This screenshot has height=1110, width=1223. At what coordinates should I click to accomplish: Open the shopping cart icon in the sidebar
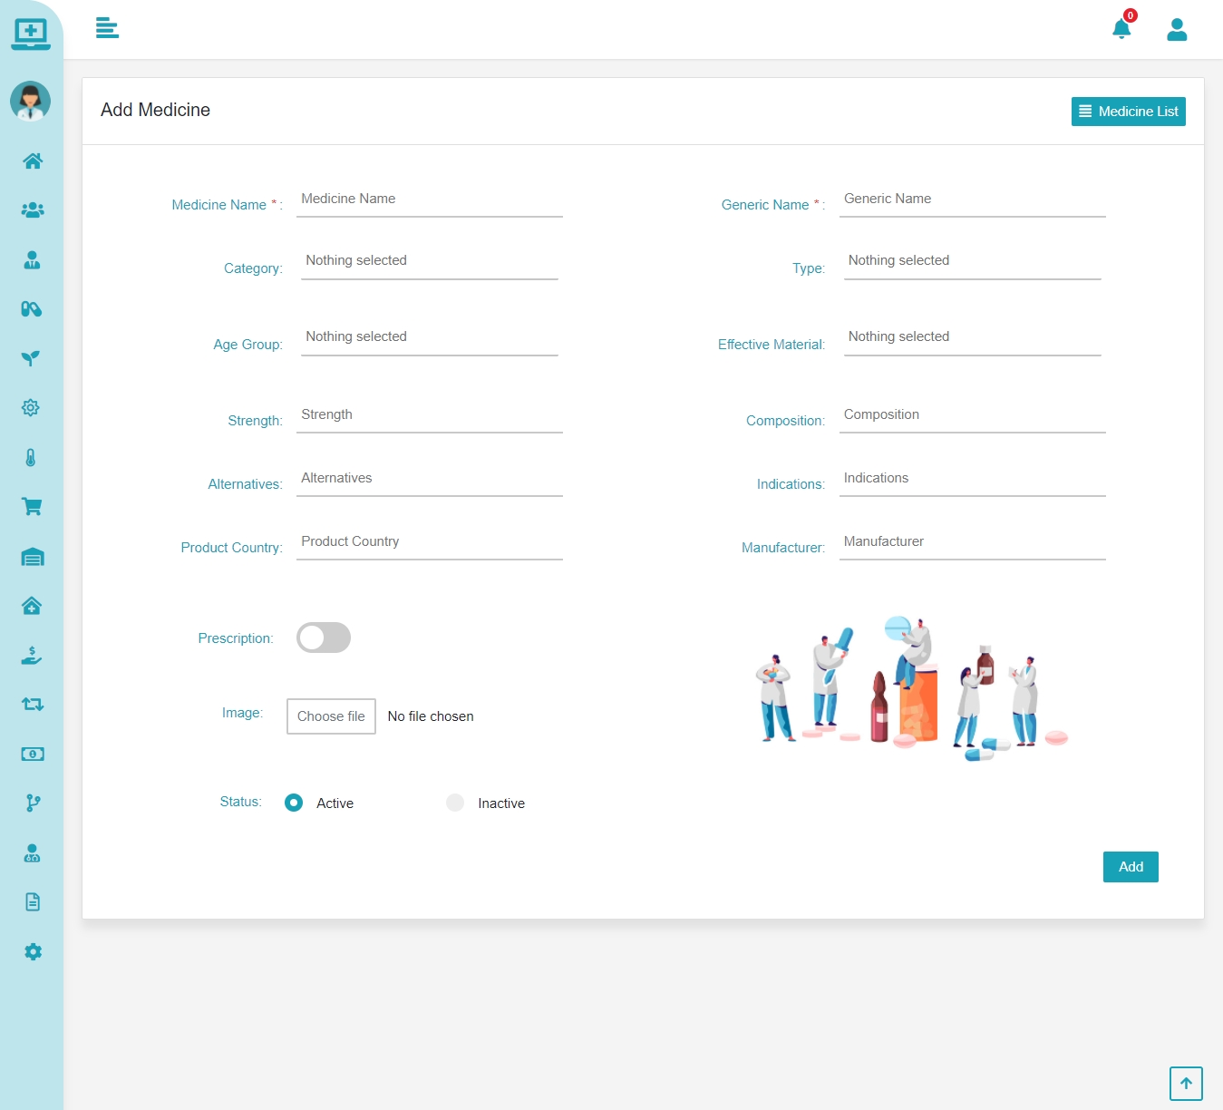(x=32, y=506)
